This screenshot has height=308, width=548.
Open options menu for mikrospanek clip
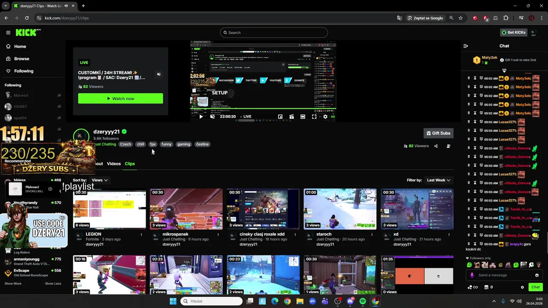click(x=218, y=234)
